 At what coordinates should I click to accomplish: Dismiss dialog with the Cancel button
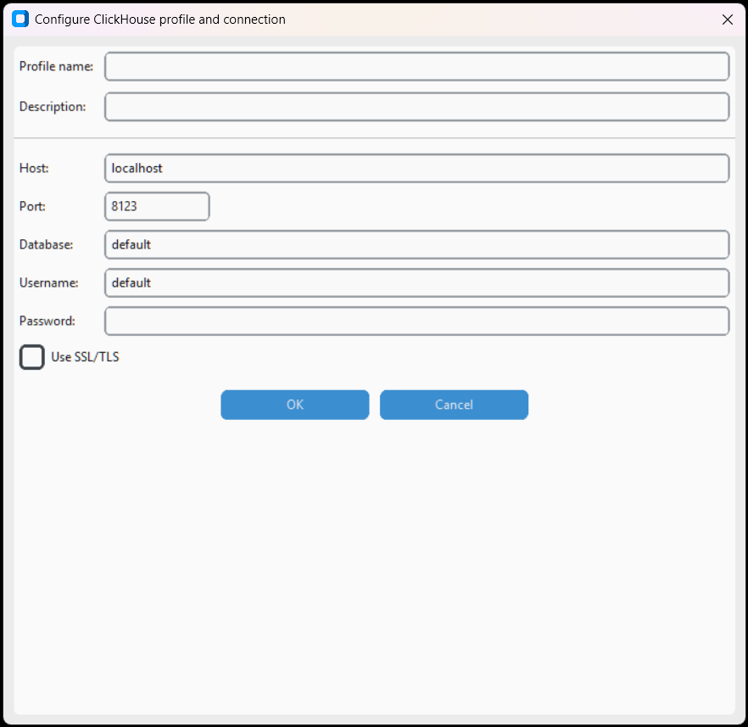point(454,405)
